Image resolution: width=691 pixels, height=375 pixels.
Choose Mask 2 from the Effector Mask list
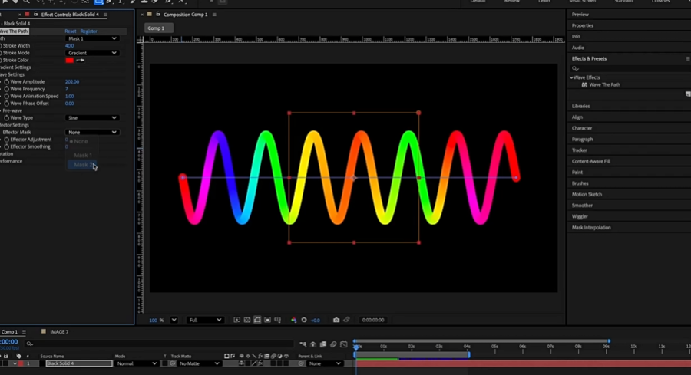[82, 165]
